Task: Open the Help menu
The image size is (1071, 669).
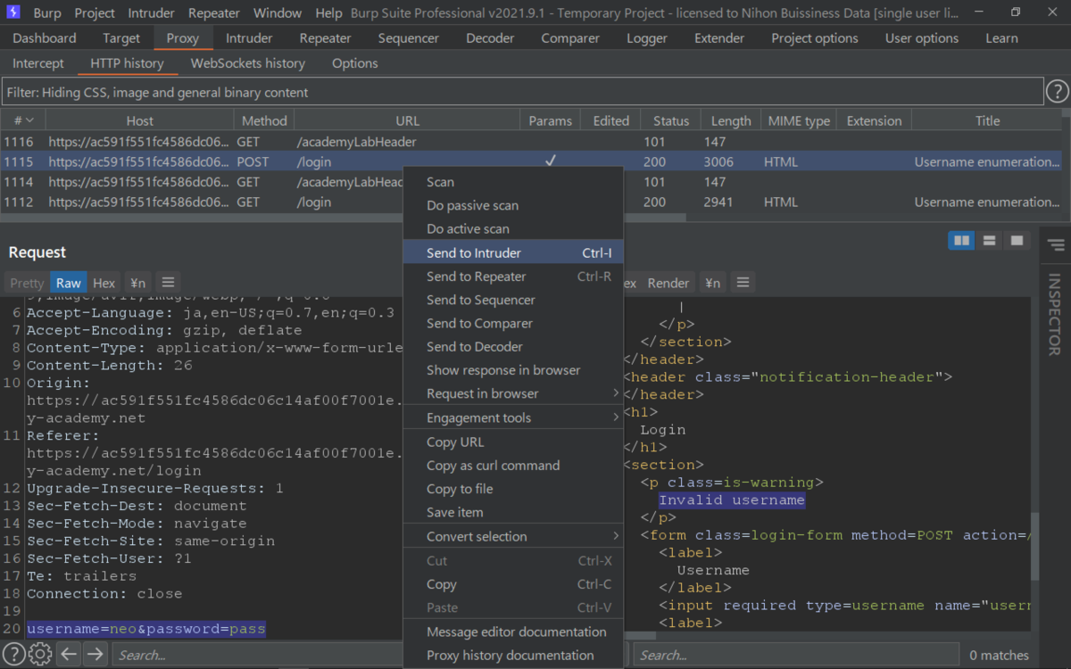Action: coord(328,13)
